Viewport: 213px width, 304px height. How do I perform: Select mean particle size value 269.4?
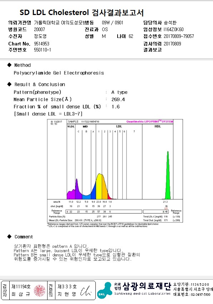click(118, 99)
